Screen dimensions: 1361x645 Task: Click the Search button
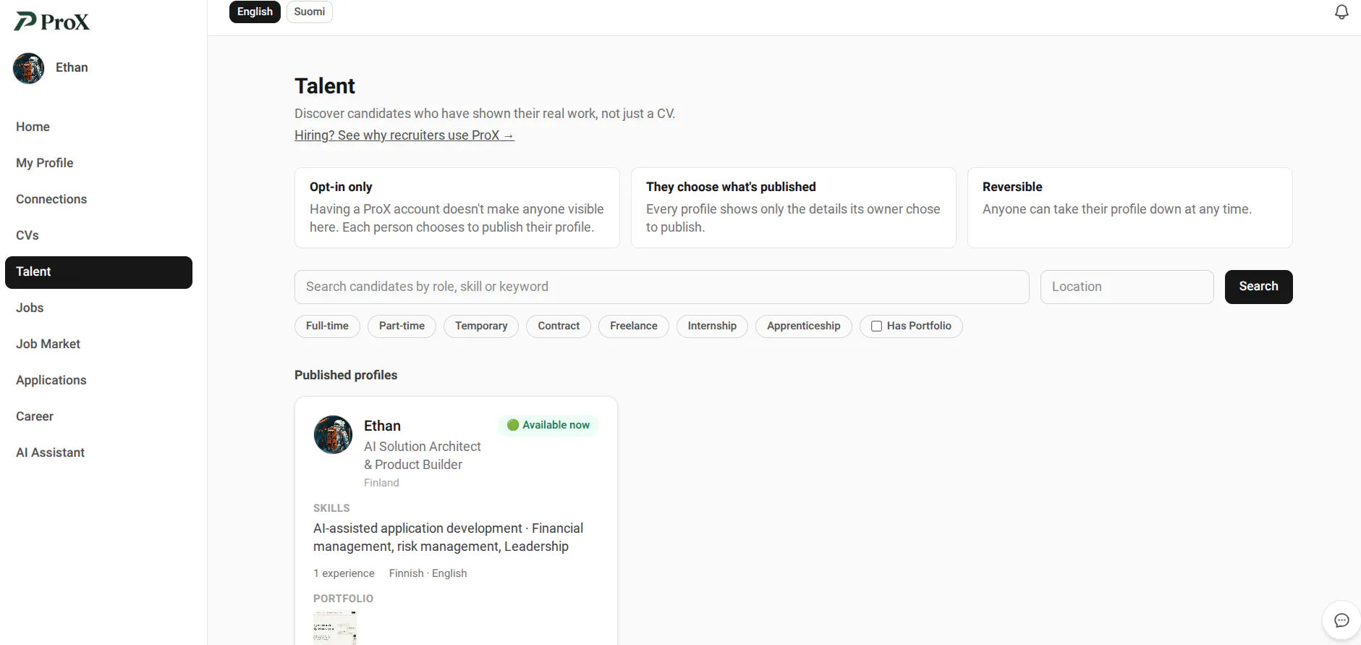1258,287
